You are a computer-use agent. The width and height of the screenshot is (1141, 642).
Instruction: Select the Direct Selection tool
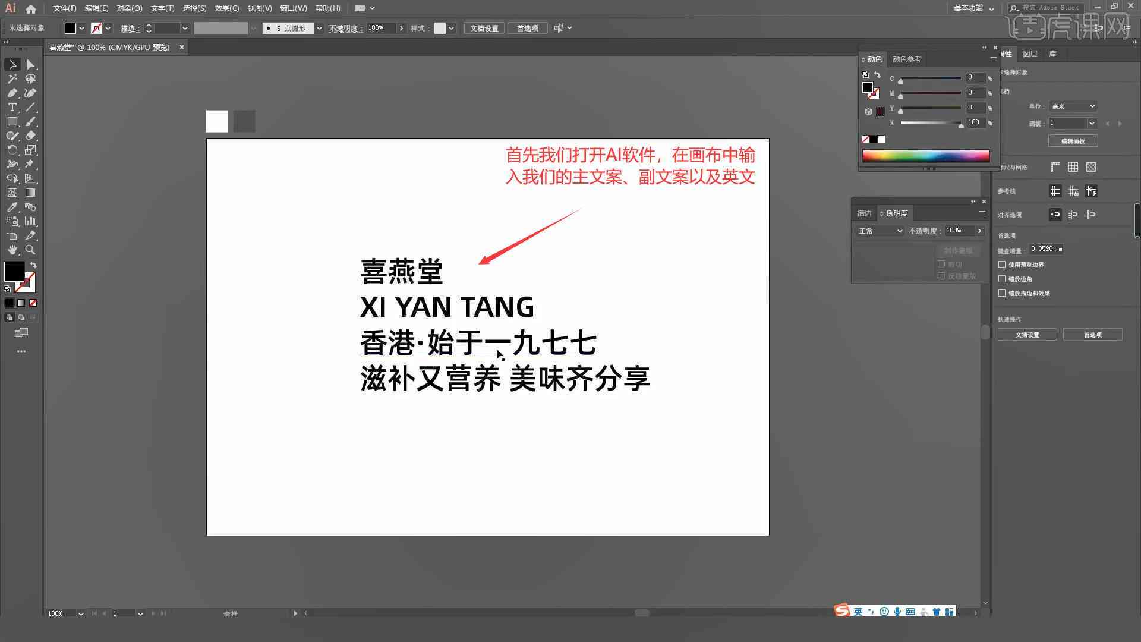click(29, 64)
